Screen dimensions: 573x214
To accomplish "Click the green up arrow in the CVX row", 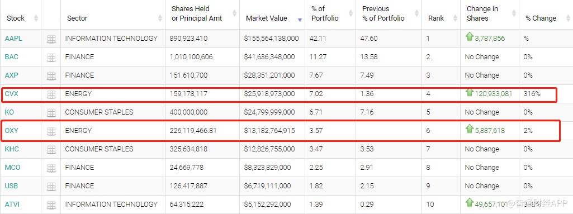I will point(469,92).
